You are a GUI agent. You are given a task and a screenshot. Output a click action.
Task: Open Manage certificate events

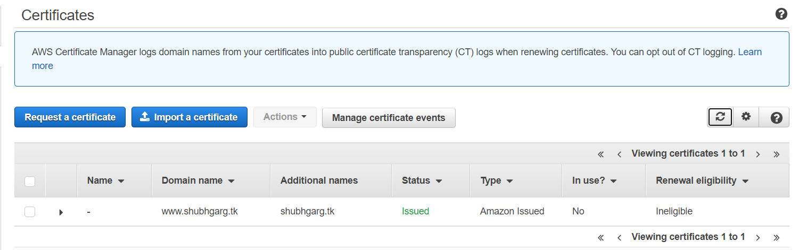tap(389, 118)
